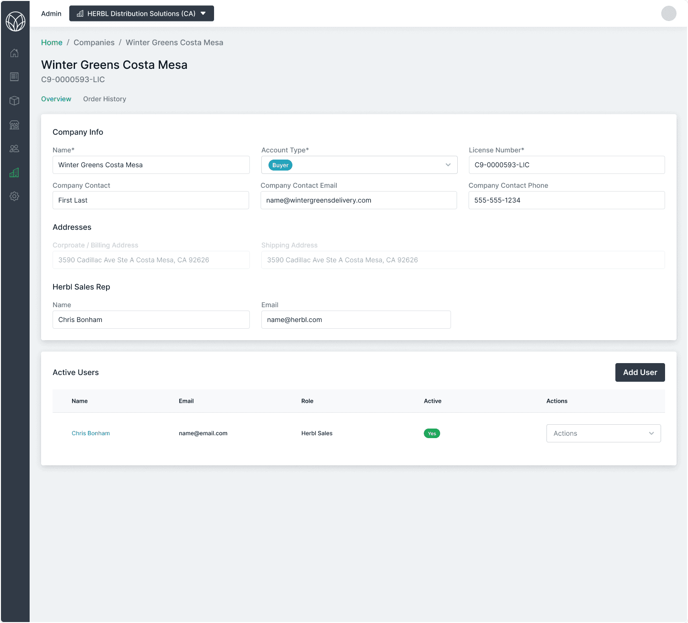Click building icon in distributor selector

pyautogui.click(x=80, y=14)
